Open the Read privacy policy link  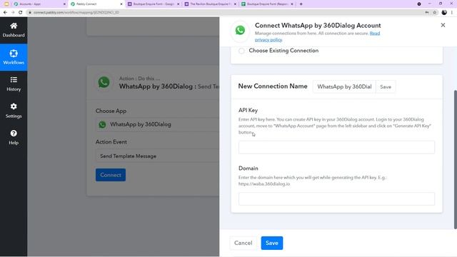pos(317,36)
